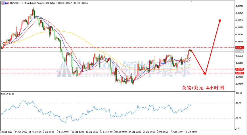247x135 pixels.
Task: Click the blue-red depth of market icon
Action: tap(7, 3)
